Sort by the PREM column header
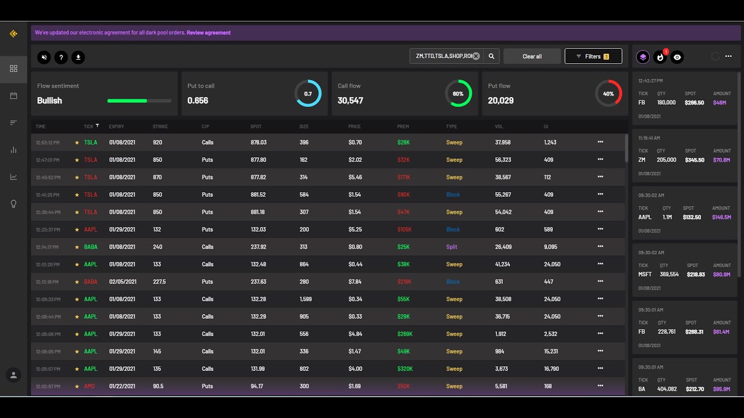 click(403, 127)
